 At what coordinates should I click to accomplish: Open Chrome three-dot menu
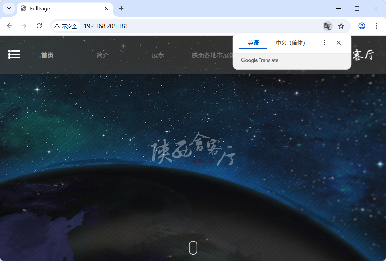click(376, 26)
